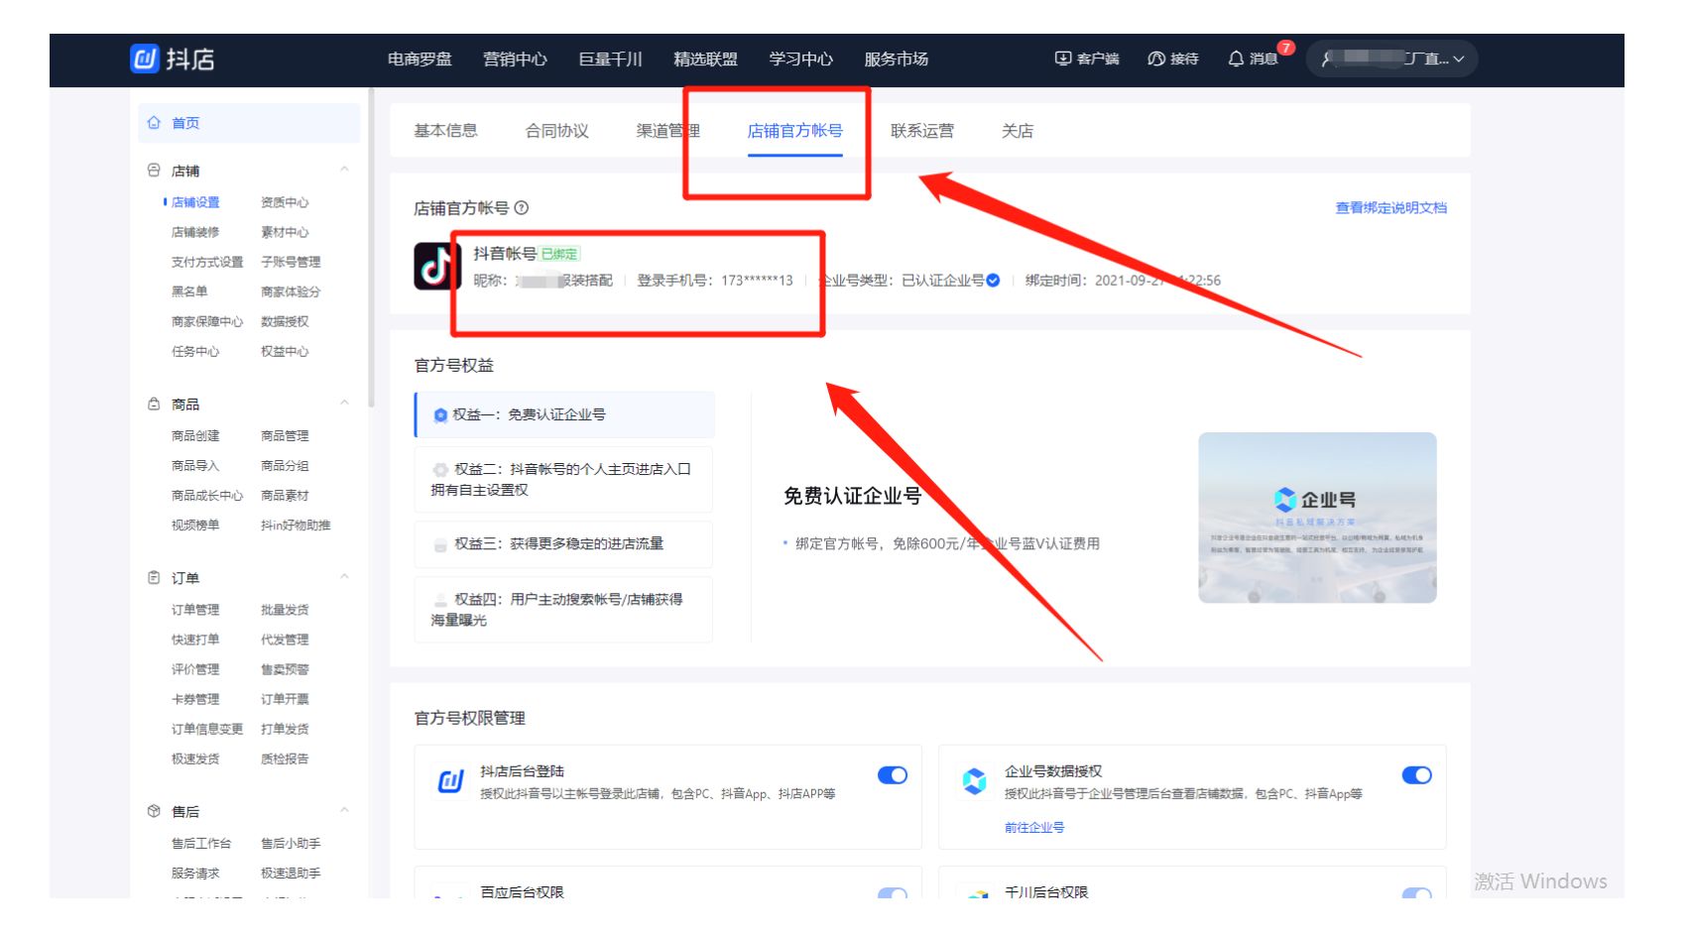The height and width of the screenshot is (937, 1687).
Task: Click the 接待 chat icon
Action: click(x=1155, y=59)
